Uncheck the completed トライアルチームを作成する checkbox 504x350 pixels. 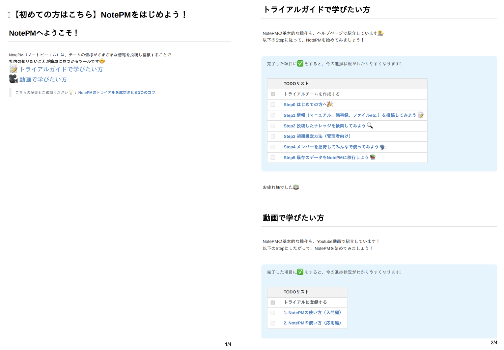(273, 94)
